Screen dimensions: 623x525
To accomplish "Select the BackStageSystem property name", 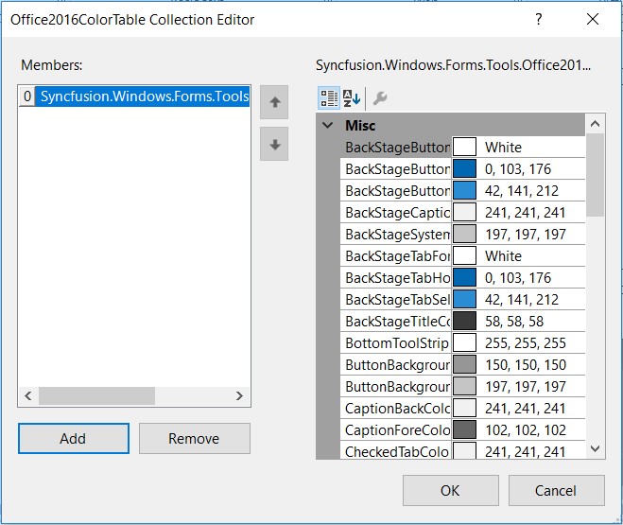I will 396,234.
